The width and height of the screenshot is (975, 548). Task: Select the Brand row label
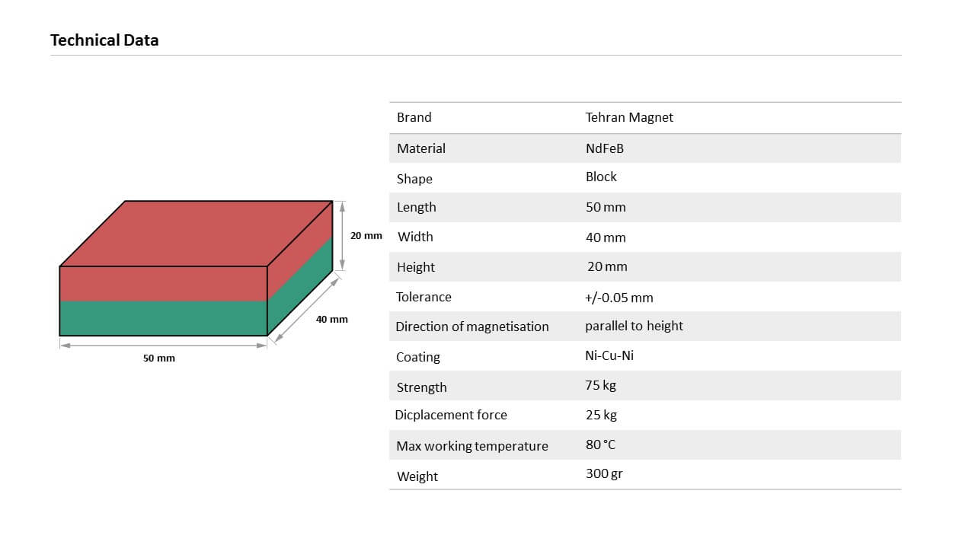pos(414,117)
